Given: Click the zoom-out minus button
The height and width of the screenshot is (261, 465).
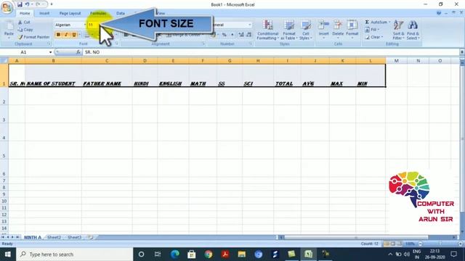Looking at the screenshot, I should pos(420,244).
